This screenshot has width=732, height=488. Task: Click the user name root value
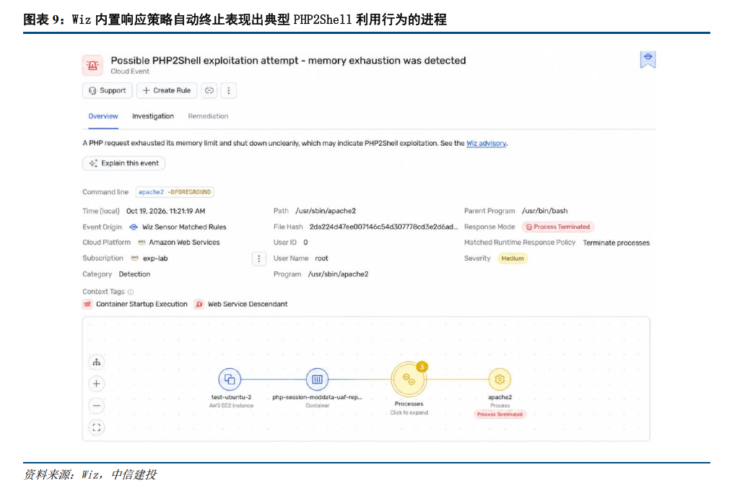(322, 258)
